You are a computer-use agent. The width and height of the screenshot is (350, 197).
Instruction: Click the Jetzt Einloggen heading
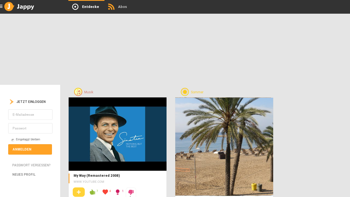[x=31, y=102]
